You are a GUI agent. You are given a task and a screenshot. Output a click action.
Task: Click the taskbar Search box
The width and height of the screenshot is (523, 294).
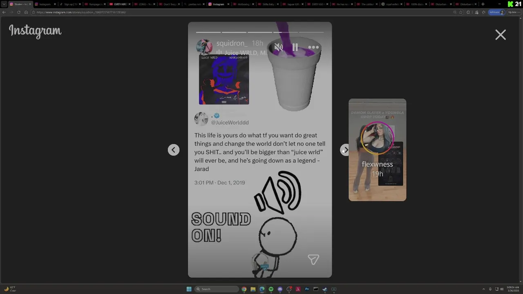click(217, 289)
